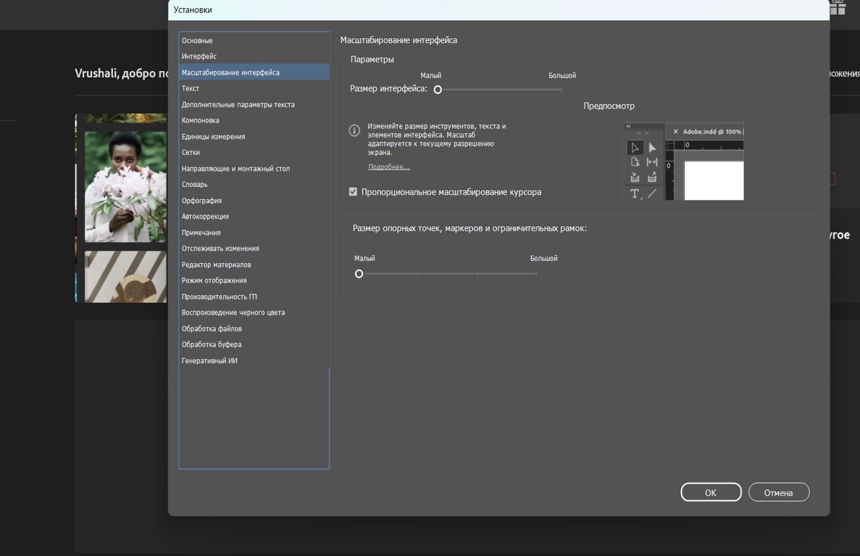Select Примечания in the sidebar
860x556 pixels.
[254, 232]
